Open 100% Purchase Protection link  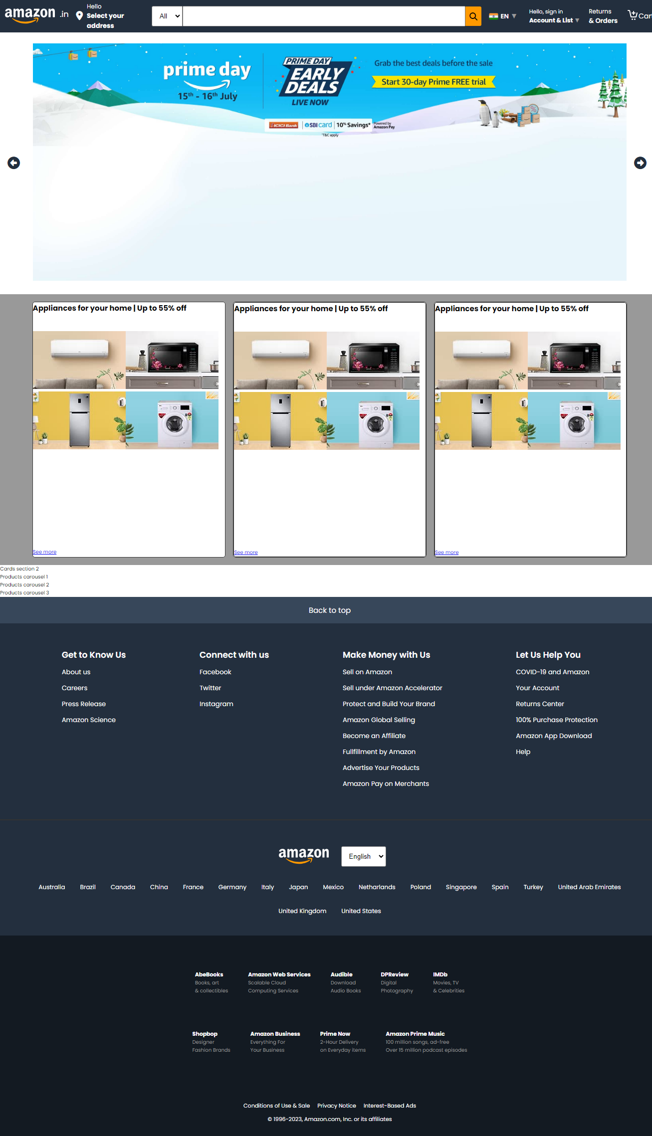557,720
